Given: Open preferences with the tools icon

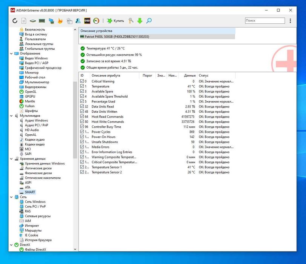Looking at the screenshot, I should 131,21.
